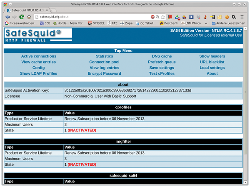The height and width of the screenshot is (187, 250).
Task: Click the page scrollbar down arrow
Action: pos(245,182)
